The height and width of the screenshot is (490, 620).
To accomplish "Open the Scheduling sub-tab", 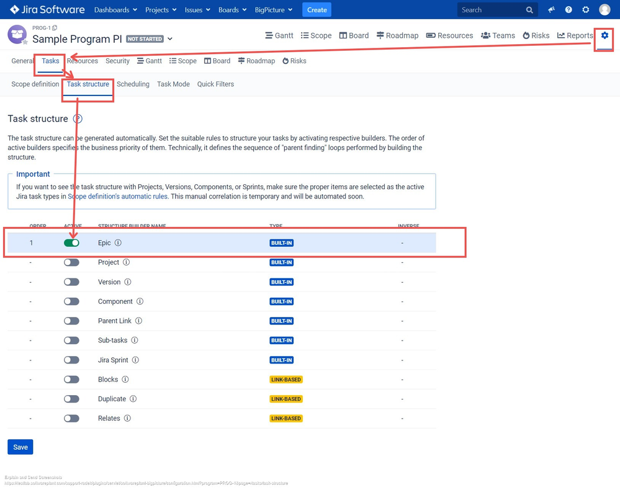I will click(133, 84).
